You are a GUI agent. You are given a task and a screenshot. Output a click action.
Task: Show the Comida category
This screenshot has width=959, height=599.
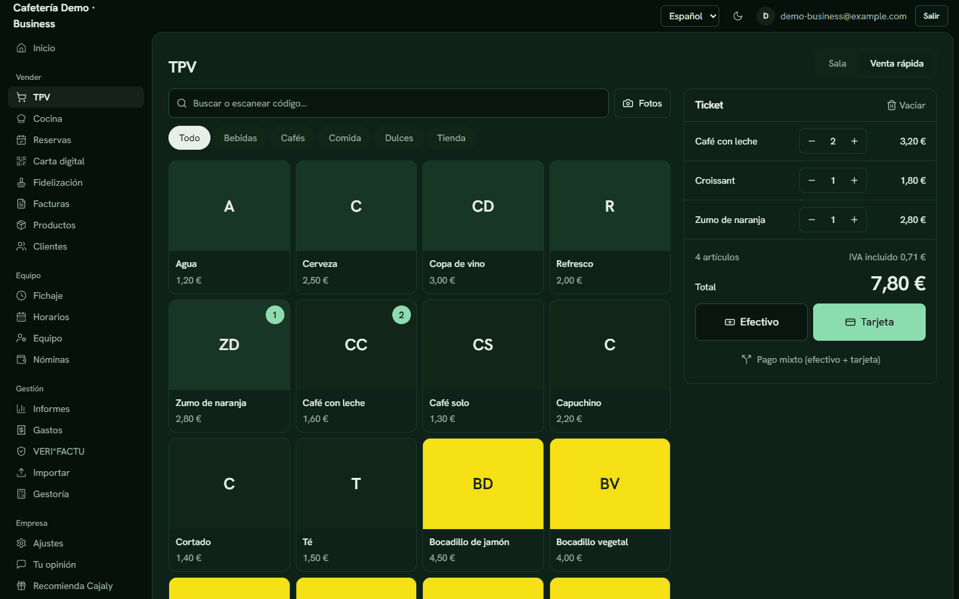tap(345, 138)
